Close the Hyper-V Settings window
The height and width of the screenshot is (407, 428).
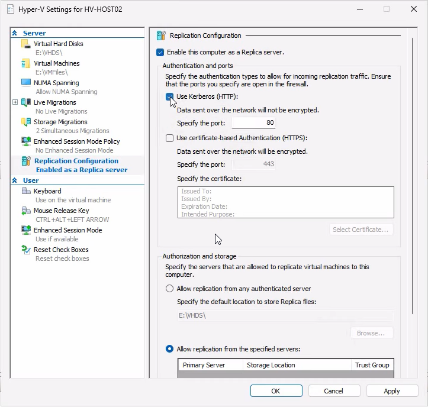coord(414,9)
